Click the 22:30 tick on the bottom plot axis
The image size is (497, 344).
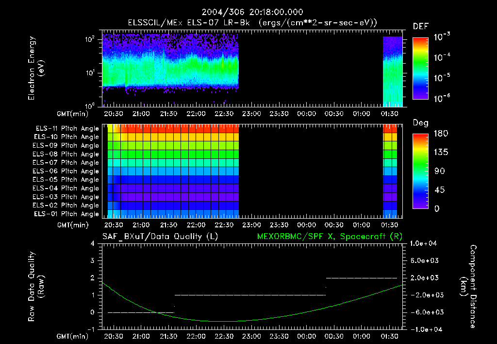[224, 336]
